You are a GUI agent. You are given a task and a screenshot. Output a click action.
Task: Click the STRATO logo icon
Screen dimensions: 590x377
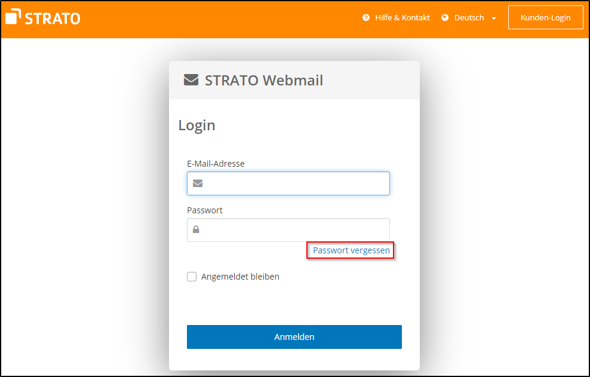(x=13, y=17)
